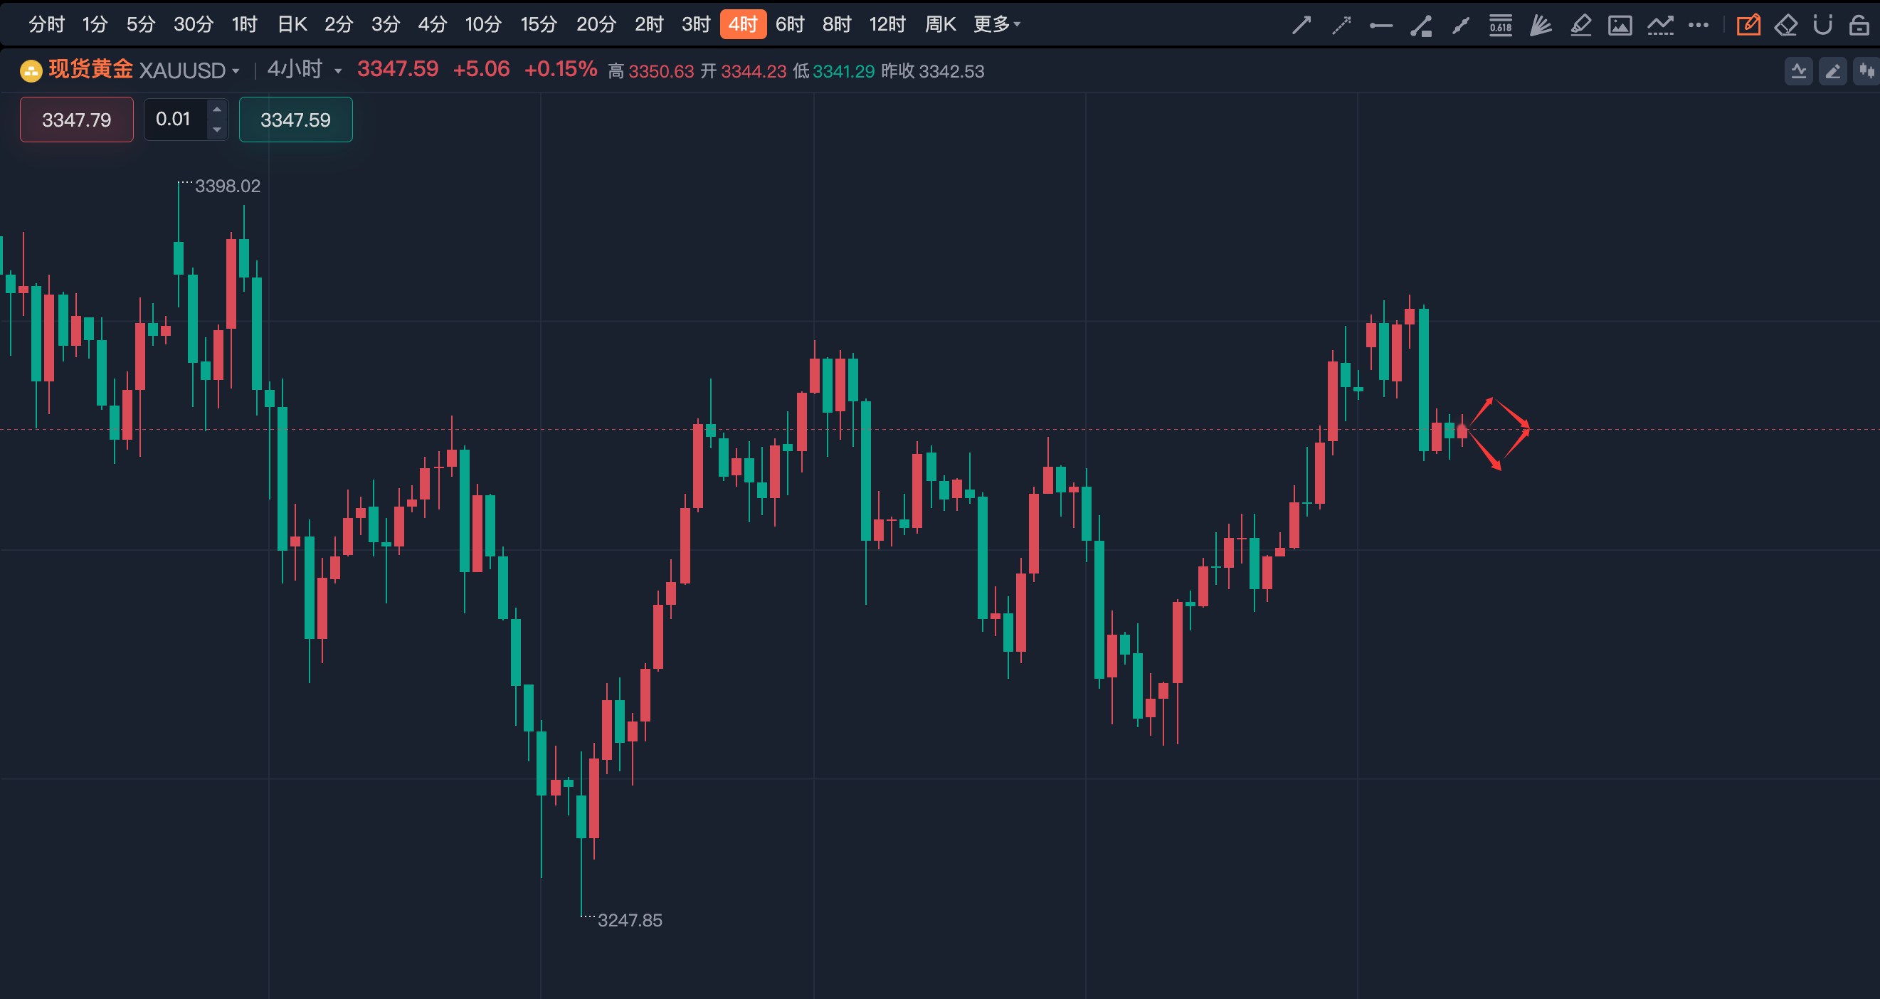Open the XAUUSD symbol dropdown
This screenshot has width=1880, height=999.
click(236, 70)
